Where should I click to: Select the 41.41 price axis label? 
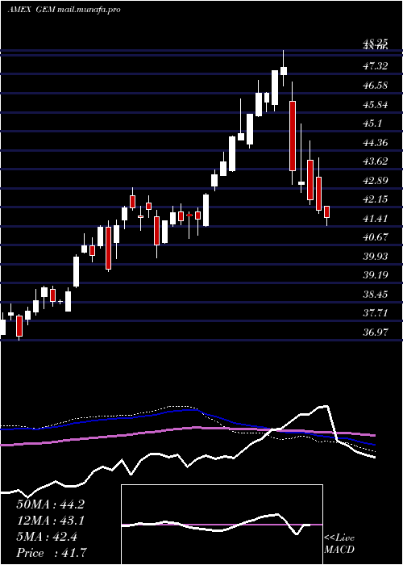pos(376,219)
